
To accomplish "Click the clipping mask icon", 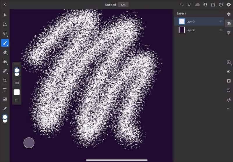I will click(229, 90).
